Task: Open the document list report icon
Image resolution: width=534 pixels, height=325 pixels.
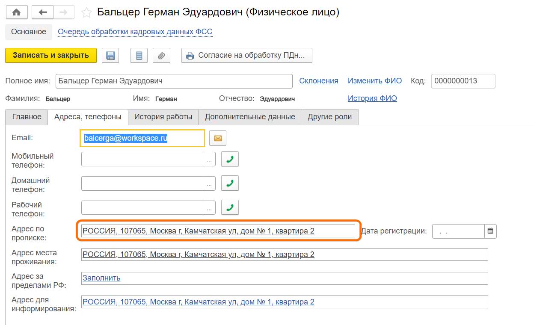Action: [x=139, y=56]
